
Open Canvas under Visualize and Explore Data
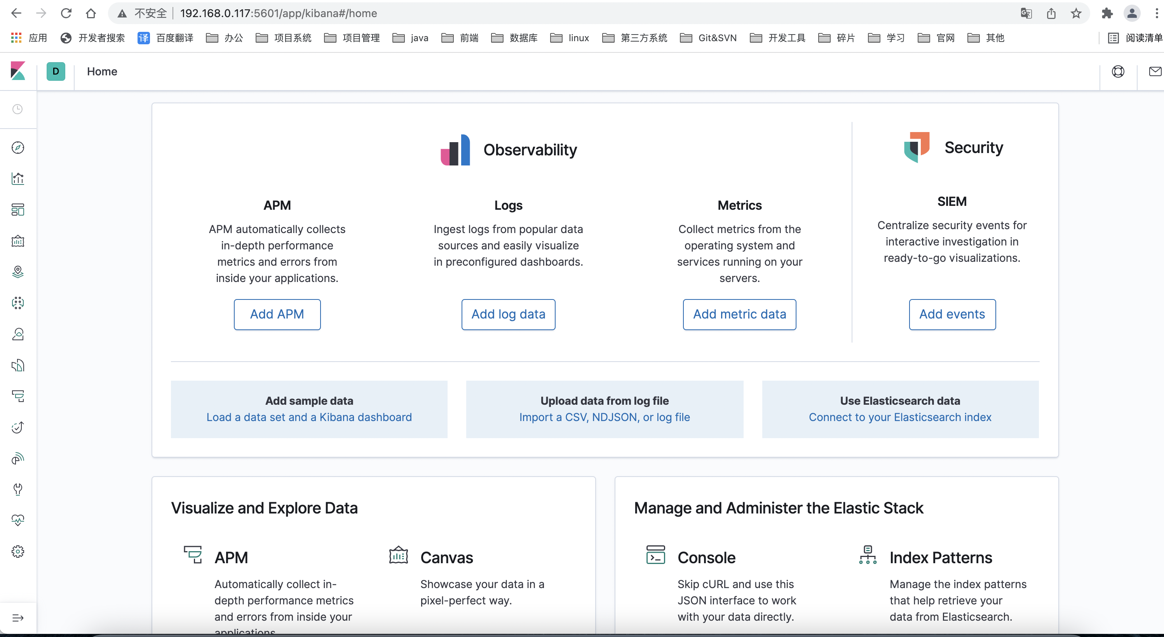(x=446, y=557)
